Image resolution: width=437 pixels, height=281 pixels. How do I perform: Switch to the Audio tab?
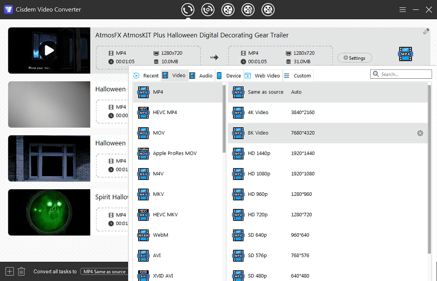point(201,76)
